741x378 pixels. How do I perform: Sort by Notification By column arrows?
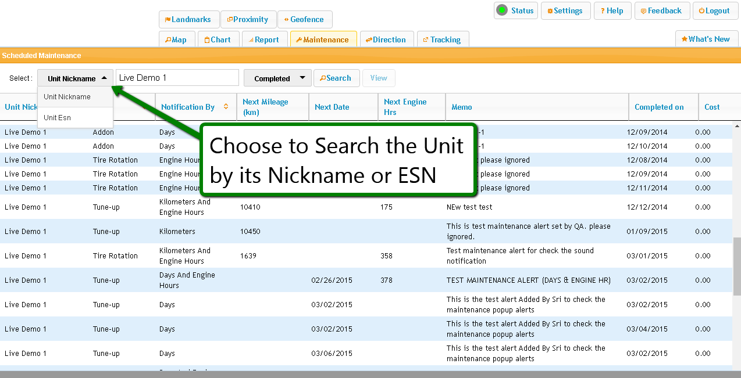click(x=226, y=107)
